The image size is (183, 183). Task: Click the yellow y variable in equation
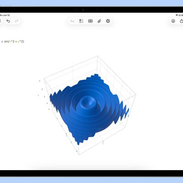(18, 42)
